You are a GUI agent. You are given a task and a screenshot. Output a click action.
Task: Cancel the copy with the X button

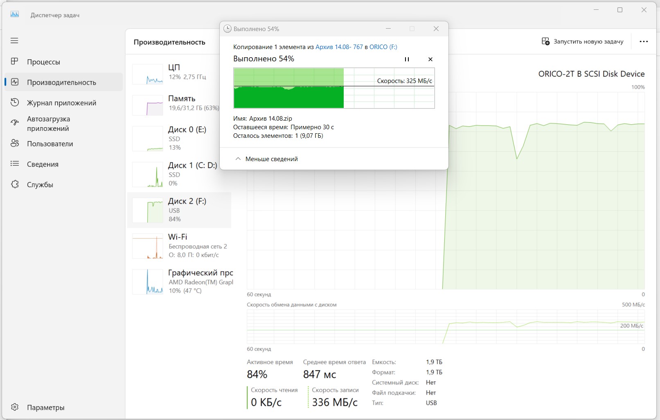pos(430,59)
